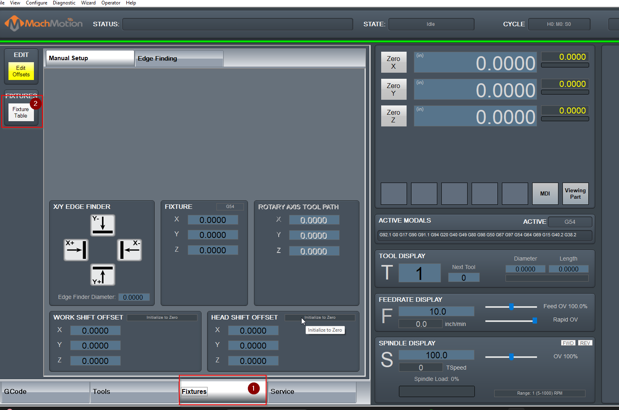Open the active G54 fixture selector

(570, 222)
